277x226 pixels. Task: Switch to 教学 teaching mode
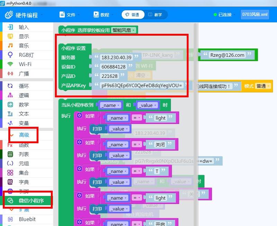click(155, 15)
